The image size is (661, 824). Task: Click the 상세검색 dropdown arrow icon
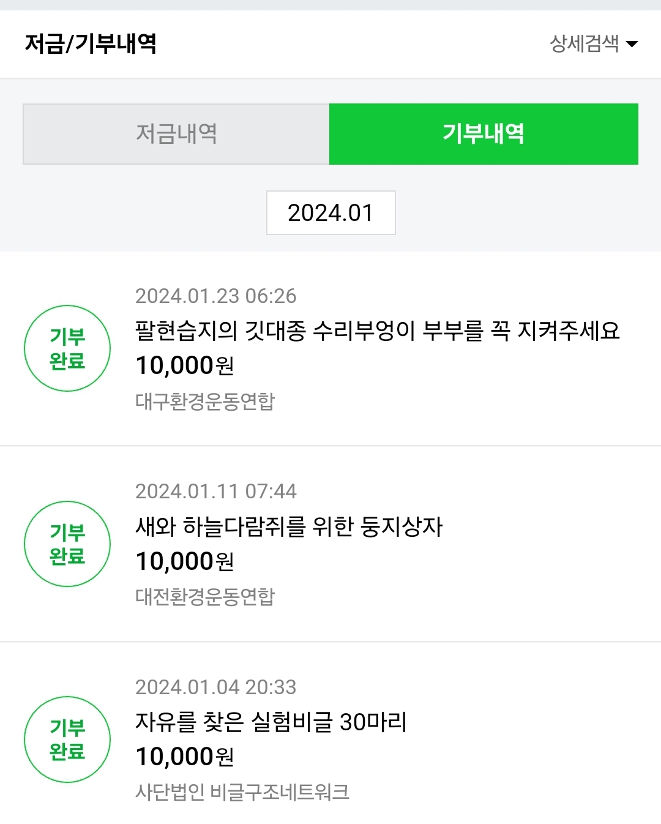632,44
